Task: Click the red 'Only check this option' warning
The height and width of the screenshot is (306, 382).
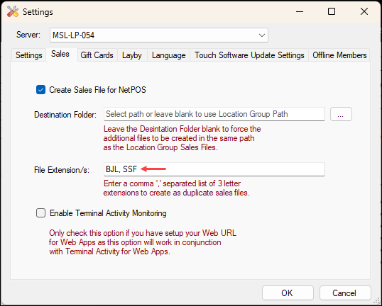Action: [x=143, y=242]
